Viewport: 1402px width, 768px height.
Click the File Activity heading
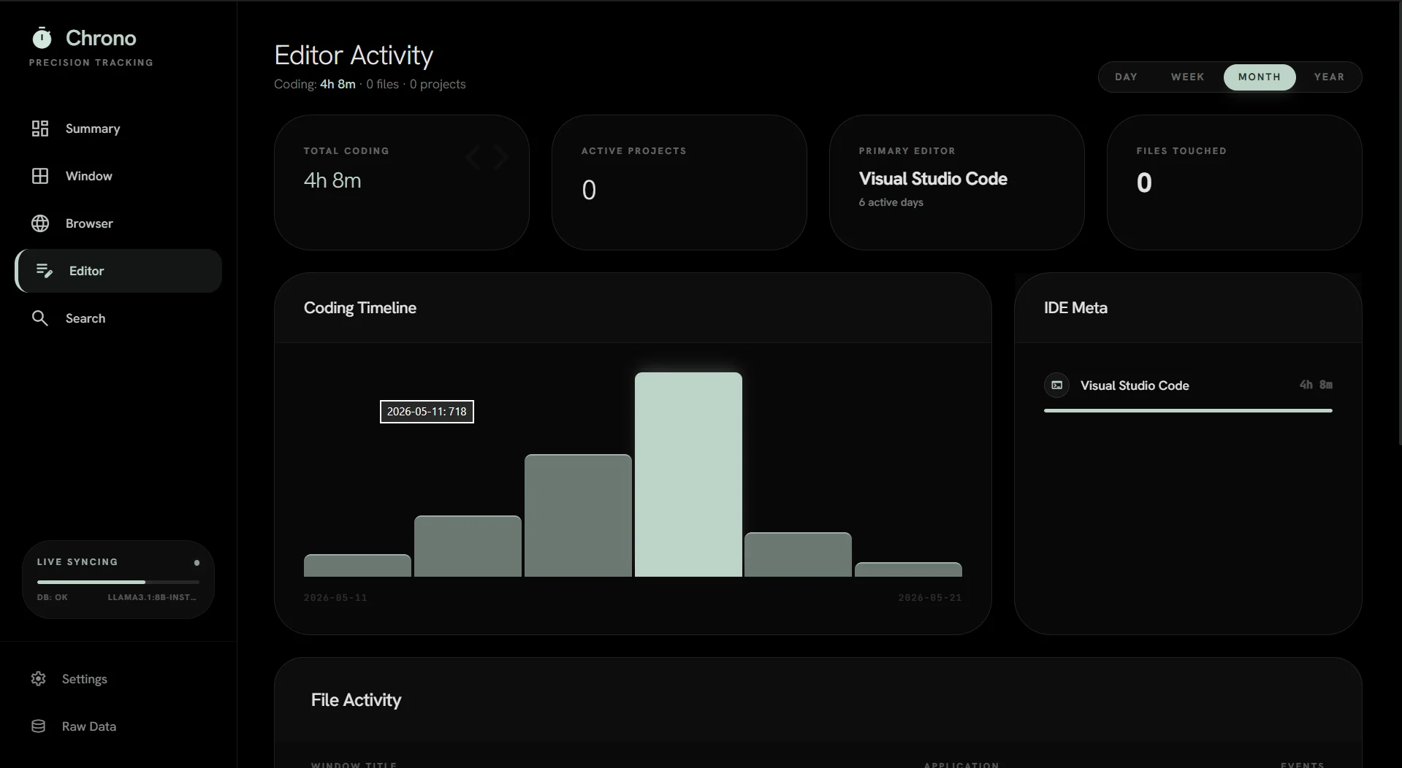(x=356, y=700)
